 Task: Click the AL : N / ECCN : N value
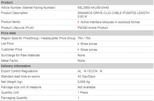tap(90, 71)
